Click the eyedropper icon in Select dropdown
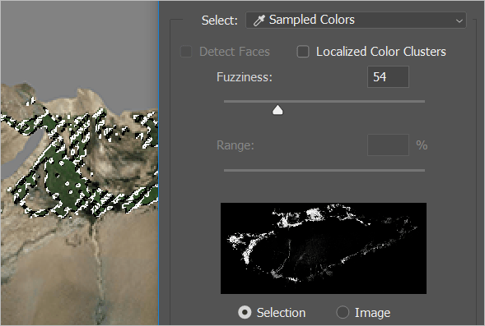The image size is (485, 326). (259, 21)
